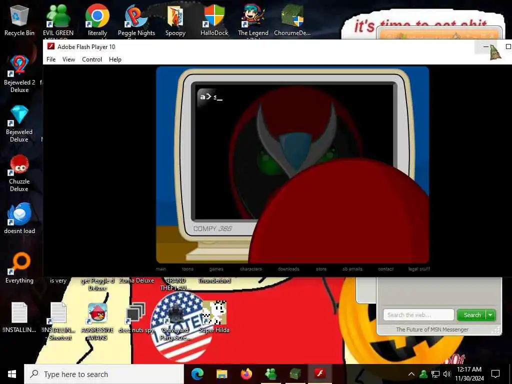Open the Spoopy folder icon

(175, 20)
